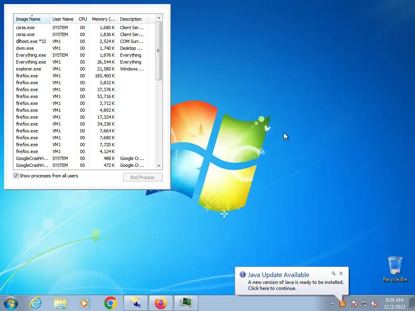The height and width of the screenshot is (311, 415).
Task: Select the firefox.exe row using 7,720 K
Action: coord(81,145)
